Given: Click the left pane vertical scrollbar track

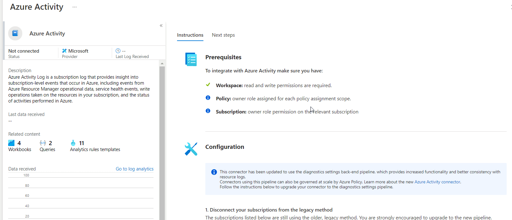Looking at the screenshot, I should [x=162, y=141].
